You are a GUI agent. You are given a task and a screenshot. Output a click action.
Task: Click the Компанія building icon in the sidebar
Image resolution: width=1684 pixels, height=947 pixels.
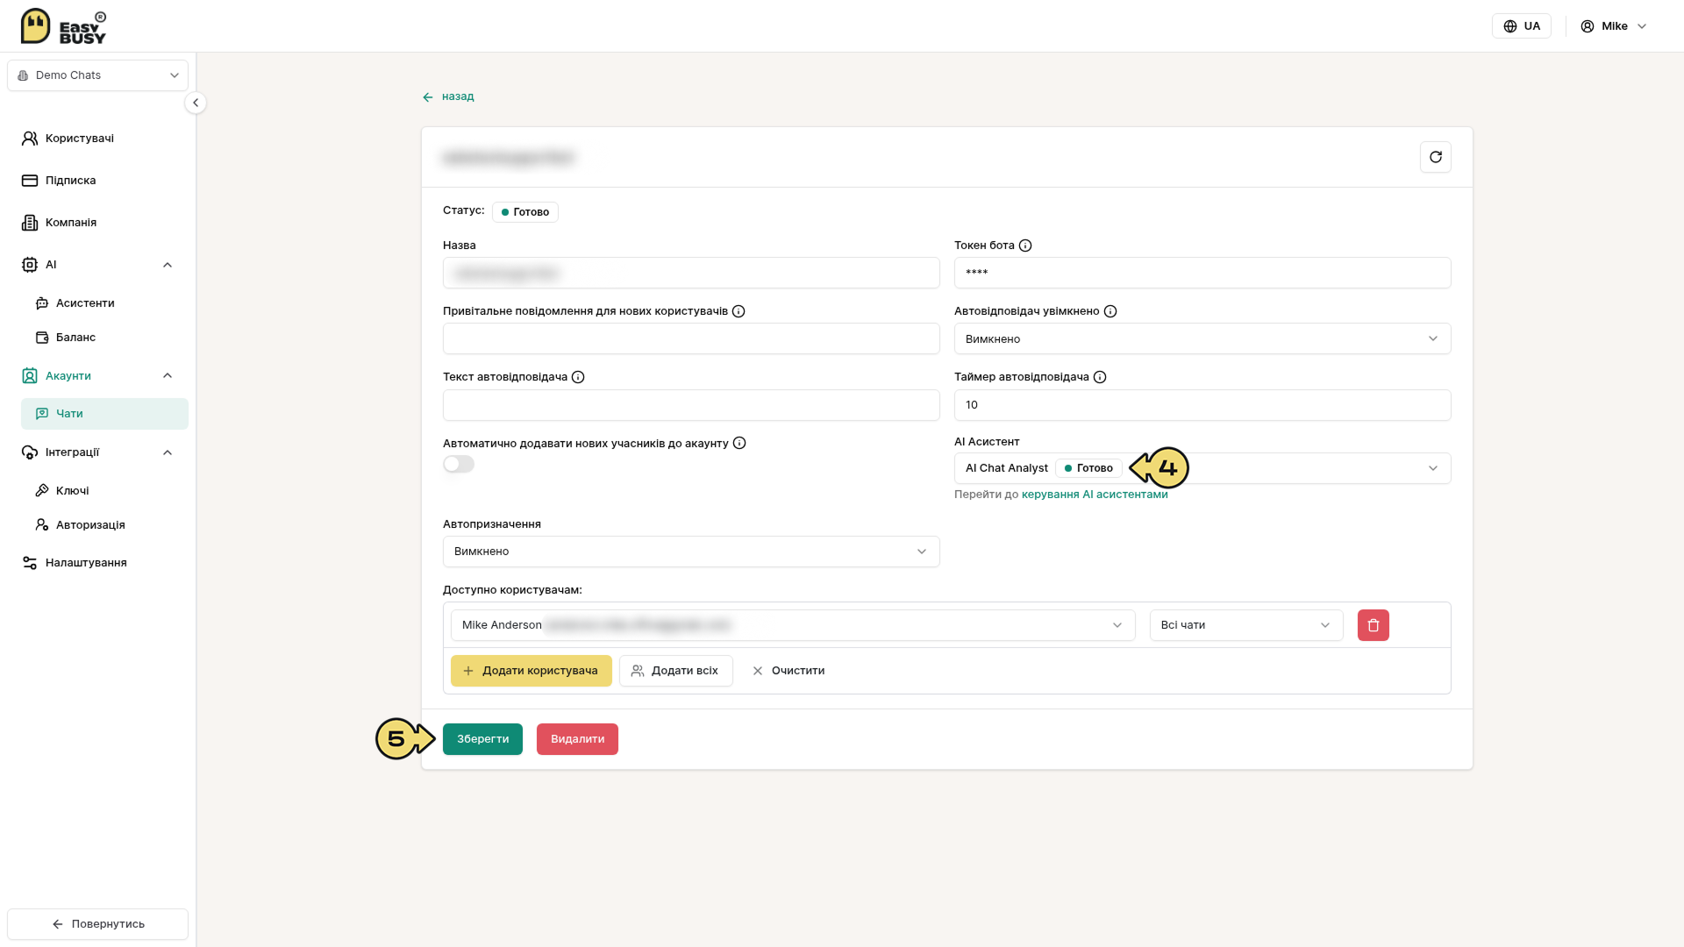coord(30,223)
